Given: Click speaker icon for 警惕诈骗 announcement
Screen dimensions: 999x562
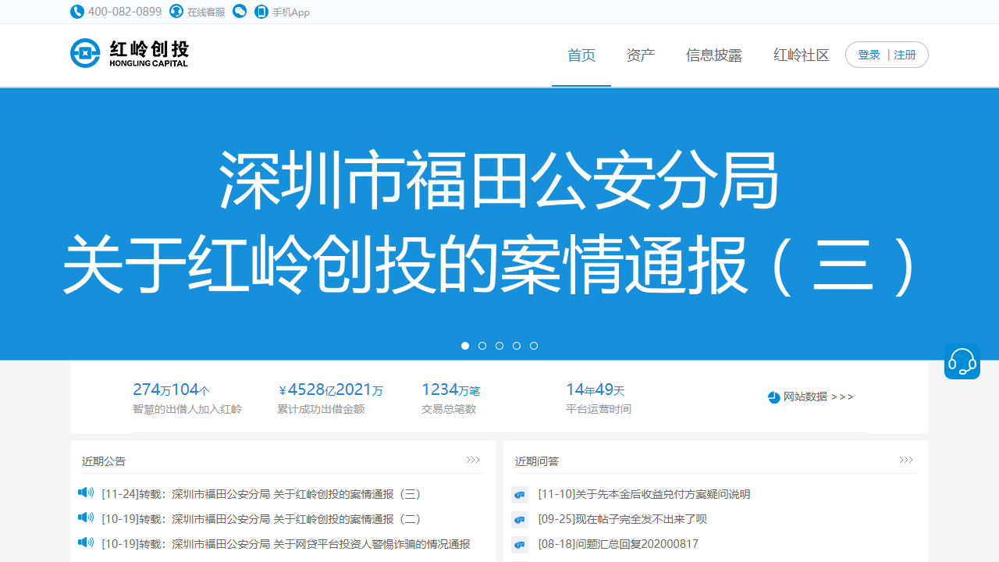Looking at the screenshot, I should tap(86, 542).
